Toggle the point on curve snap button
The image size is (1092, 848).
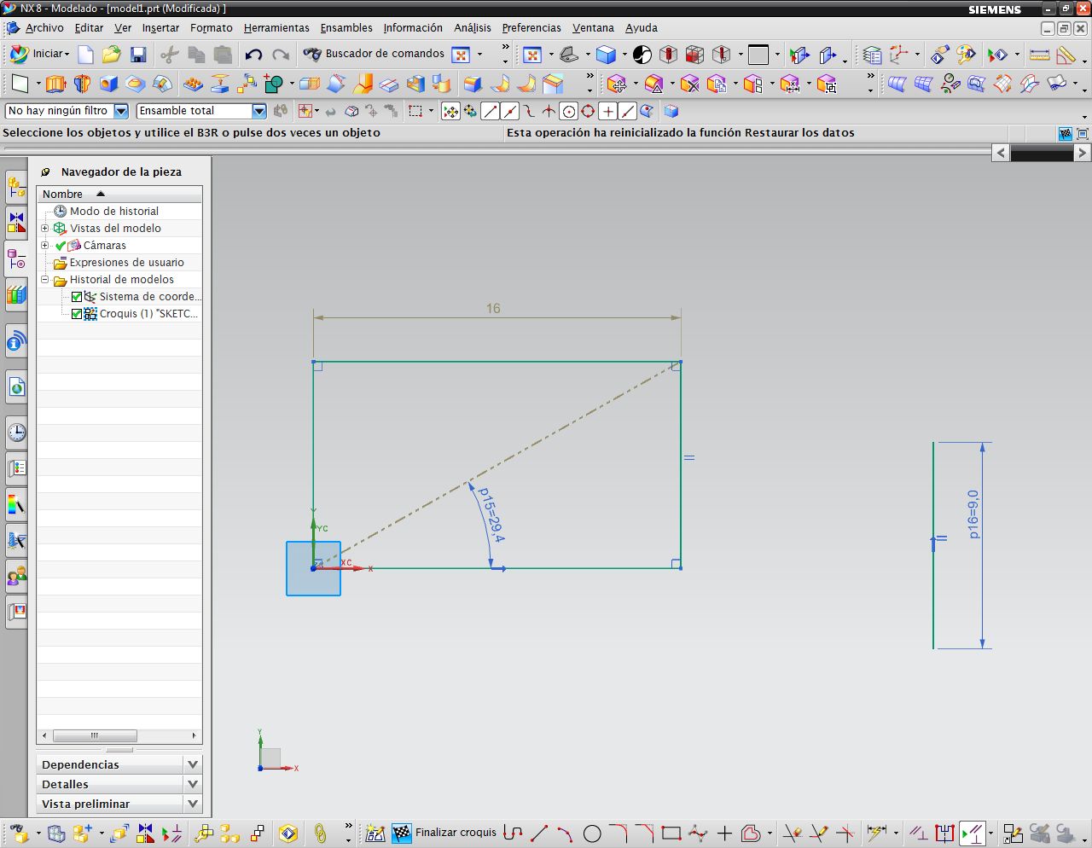[x=627, y=111]
